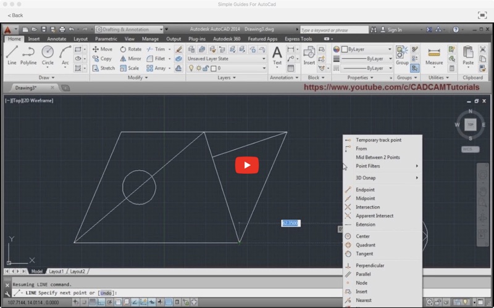Play the video with red play button

tap(247, 165)
